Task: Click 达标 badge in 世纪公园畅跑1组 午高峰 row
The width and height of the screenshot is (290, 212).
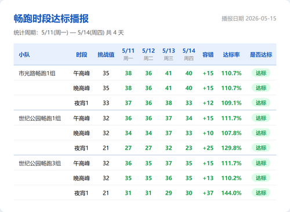Action: [x=261, y=118]
